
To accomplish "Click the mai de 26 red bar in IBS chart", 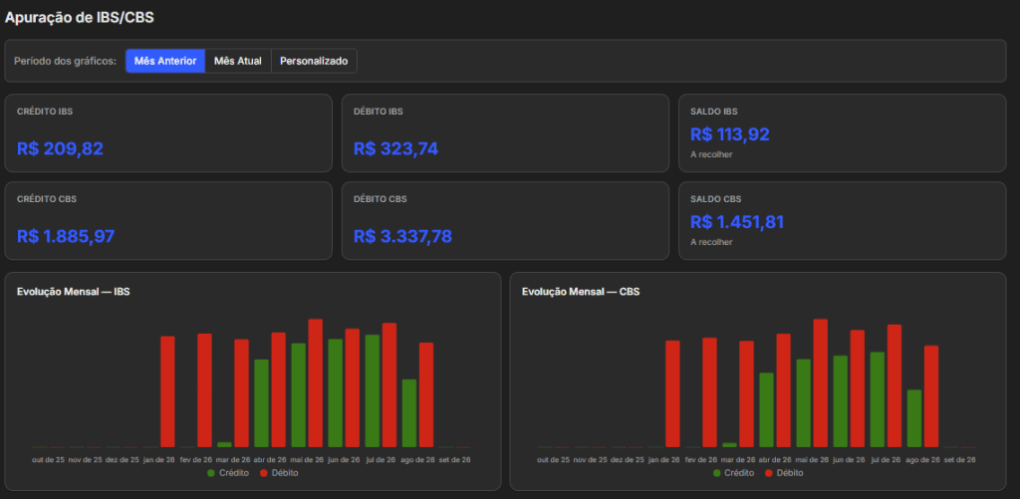I will coord(316,383).
